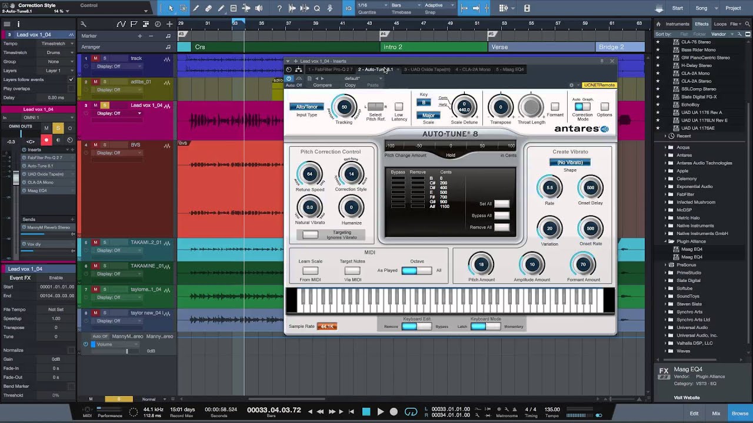Click the question mark help icon
This screenshot has height=423, width=753.
coord(279,8)
